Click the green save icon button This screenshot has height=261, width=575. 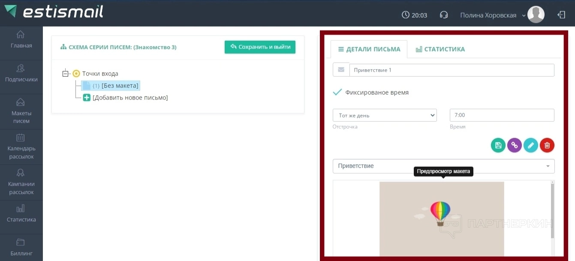click(498, 145)
